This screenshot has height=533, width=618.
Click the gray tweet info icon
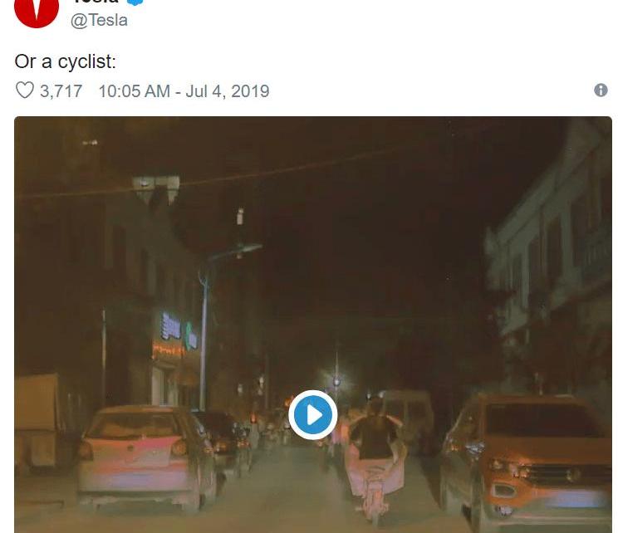click(x=601, y=90)
